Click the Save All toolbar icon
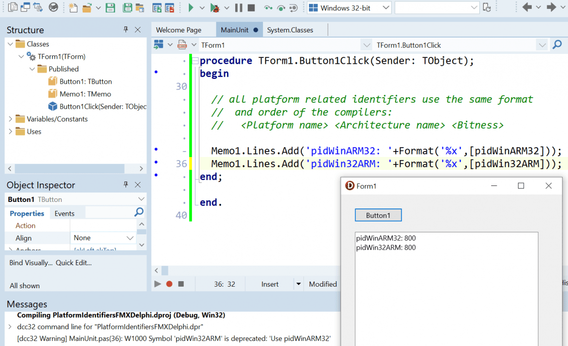The height and width of the screenshot is (346, 568). (127, 8)
